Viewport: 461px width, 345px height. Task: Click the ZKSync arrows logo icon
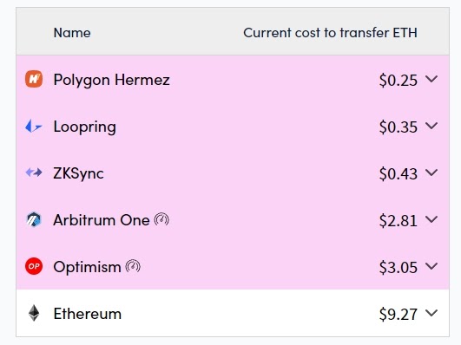point(34,172)
